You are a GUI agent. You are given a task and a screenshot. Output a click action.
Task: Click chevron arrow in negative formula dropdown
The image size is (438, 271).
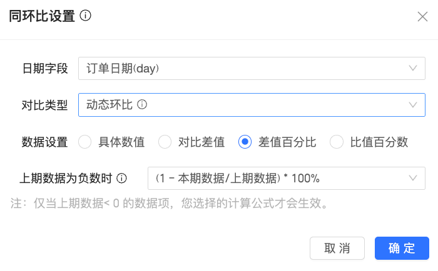(x=413, y=178)
